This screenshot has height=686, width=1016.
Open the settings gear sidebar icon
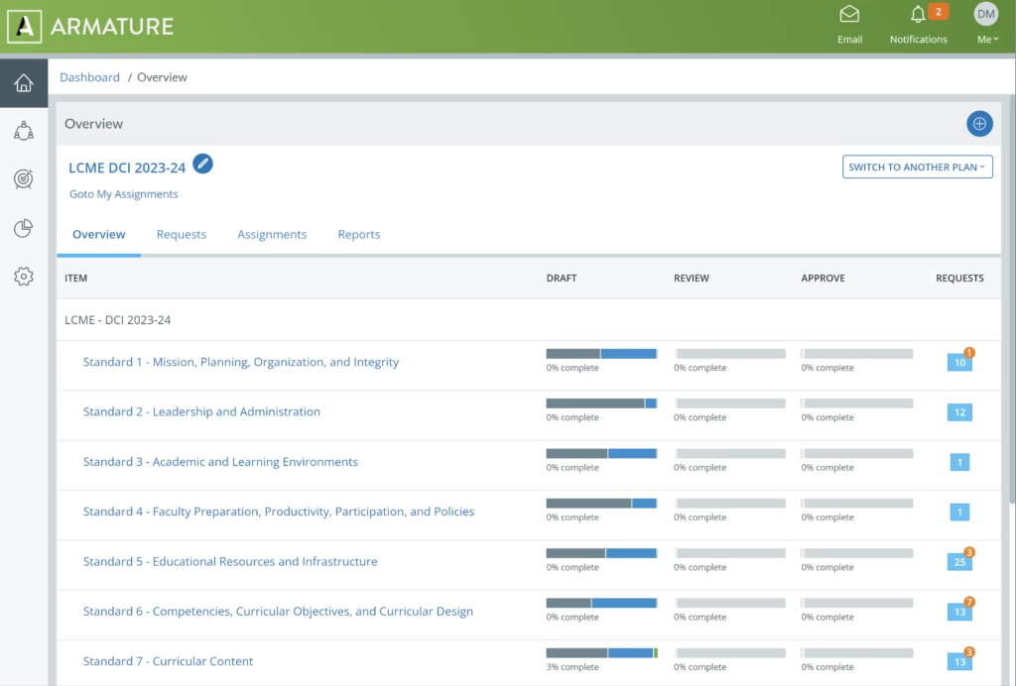point(24,277)
